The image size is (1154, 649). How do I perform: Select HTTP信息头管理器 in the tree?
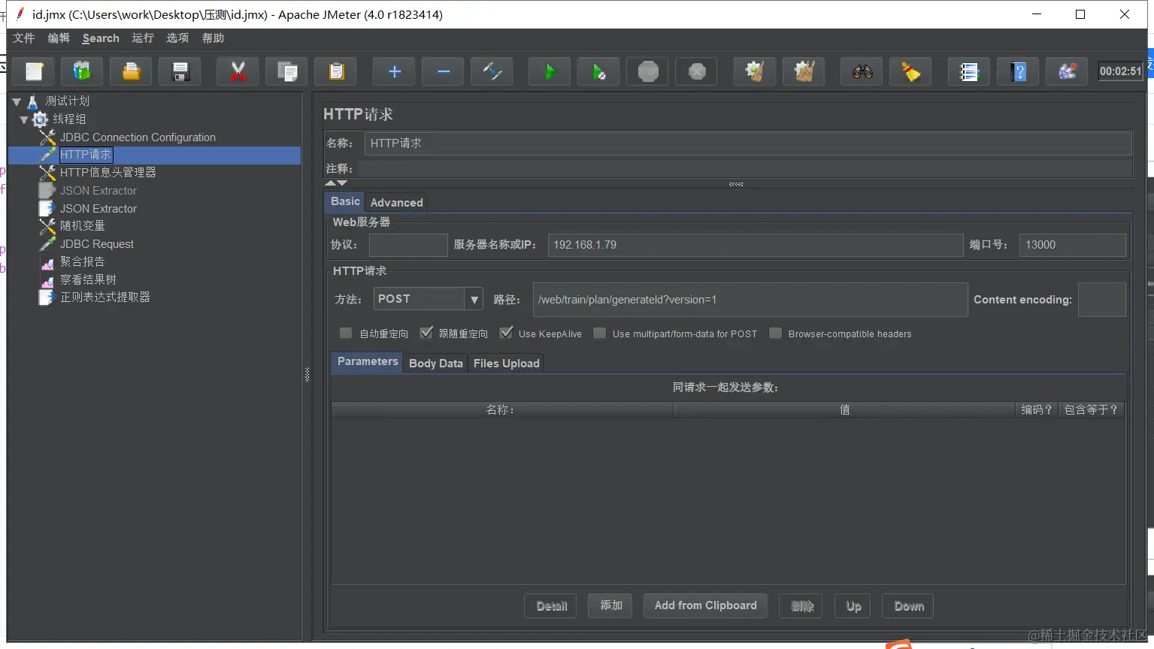pyautogui.click(x=108, y=173)
